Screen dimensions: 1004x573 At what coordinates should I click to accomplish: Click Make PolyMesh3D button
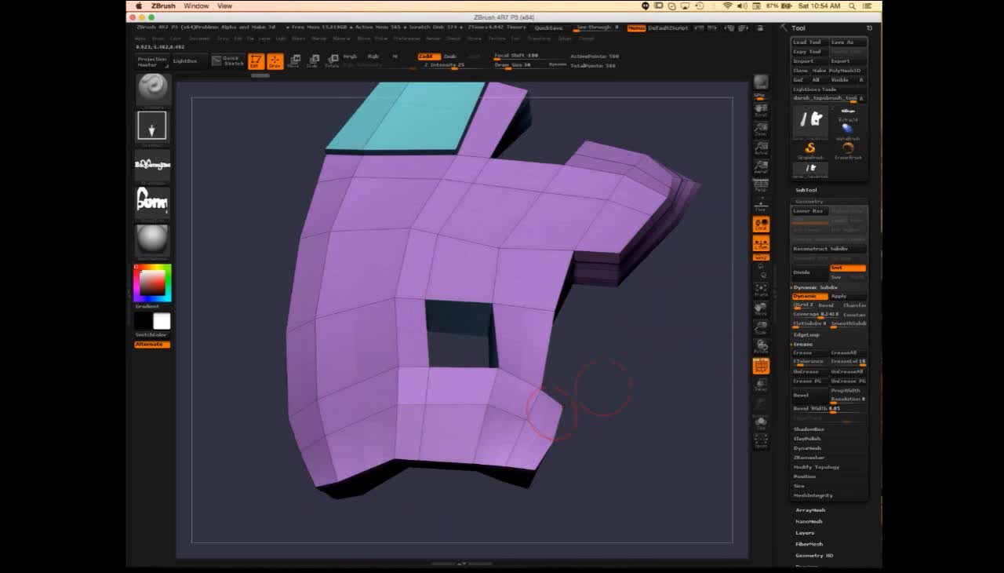839,71
